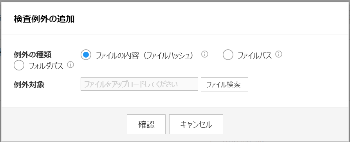Select the ファイルの内容 radio button
The height and width of the screenshot is (142, 350).
tap(86, 55)
